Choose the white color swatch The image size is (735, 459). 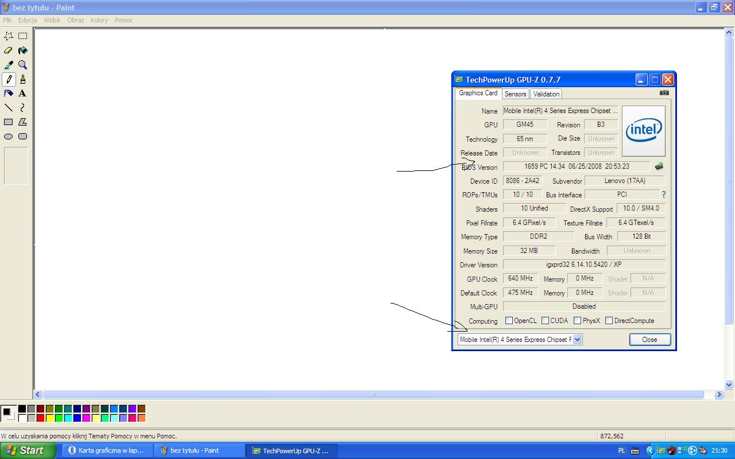(x=22, y=418)
